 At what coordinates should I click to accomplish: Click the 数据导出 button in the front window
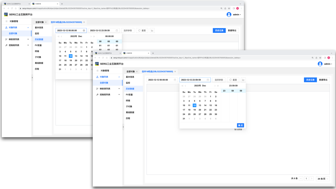pos(323,80)
